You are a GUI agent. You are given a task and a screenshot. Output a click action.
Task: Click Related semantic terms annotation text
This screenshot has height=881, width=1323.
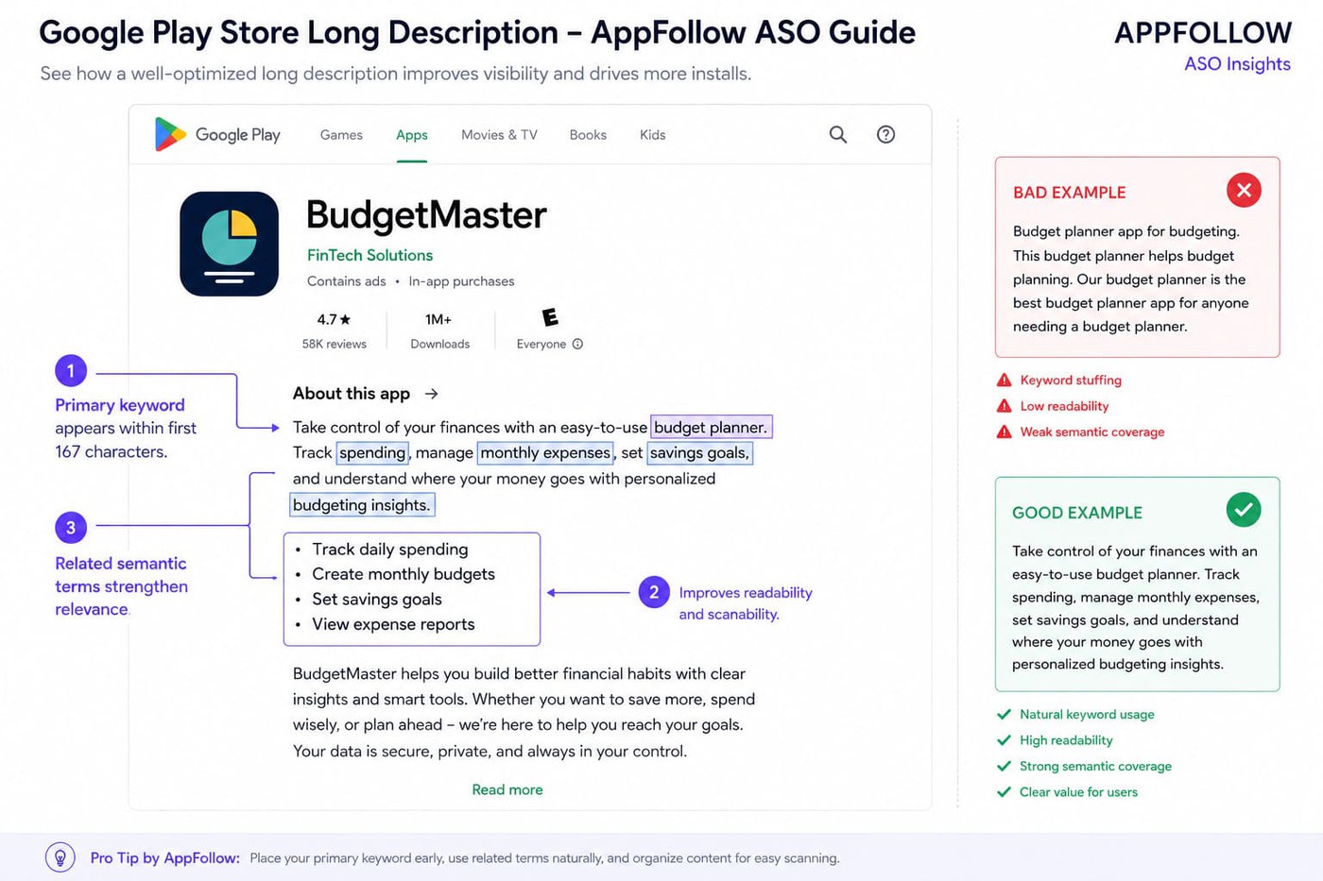pos(121,586)
